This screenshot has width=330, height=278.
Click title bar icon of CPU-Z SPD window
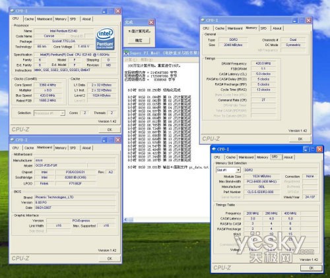[214, 150]
